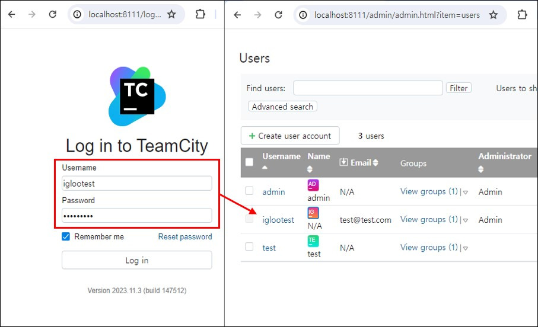The image size is (538, 327).
Task: Click Admin label in admin row
Action: tap(491, 192)
